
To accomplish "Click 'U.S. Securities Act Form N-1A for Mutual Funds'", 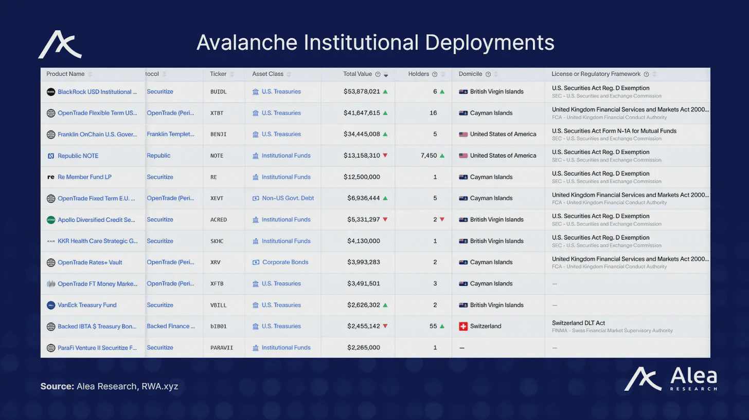I will [614, 131].
